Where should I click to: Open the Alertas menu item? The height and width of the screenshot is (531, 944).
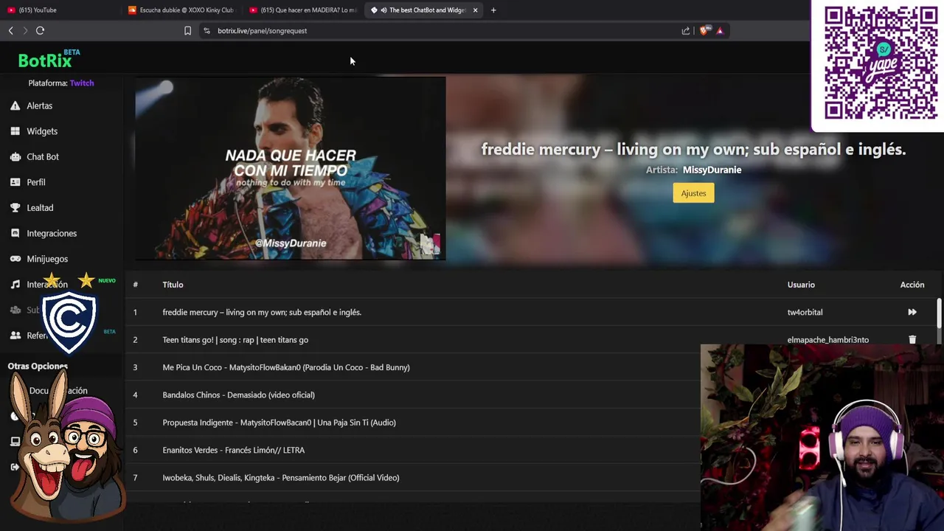click(x=39, y=105)
